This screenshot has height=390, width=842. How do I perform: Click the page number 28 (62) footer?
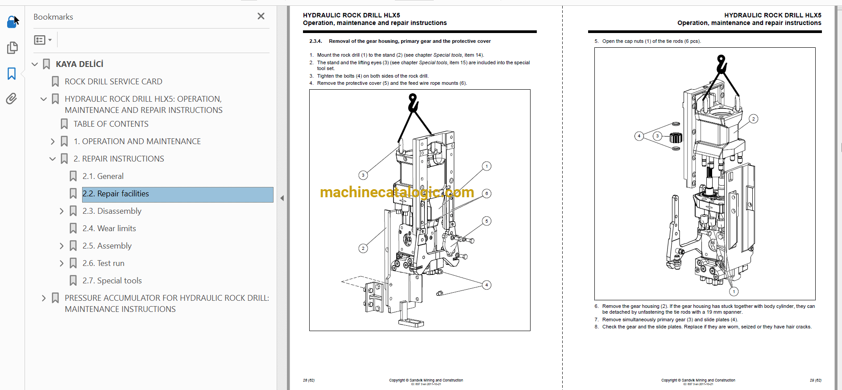[309, 380]
